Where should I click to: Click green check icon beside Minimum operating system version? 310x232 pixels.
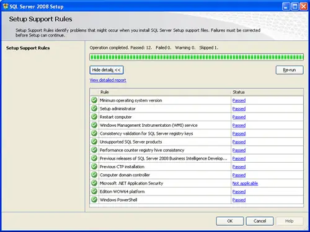coord(94,100)
